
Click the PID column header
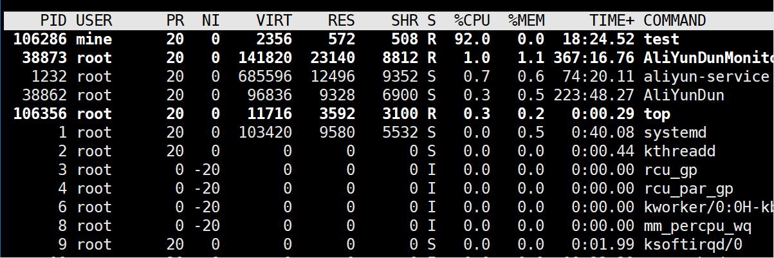[53, 21]
